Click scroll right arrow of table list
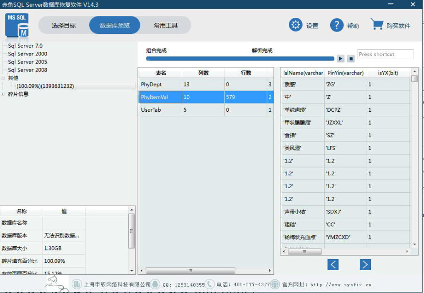Viewport: 424px width, 293px height. [270, 271]
